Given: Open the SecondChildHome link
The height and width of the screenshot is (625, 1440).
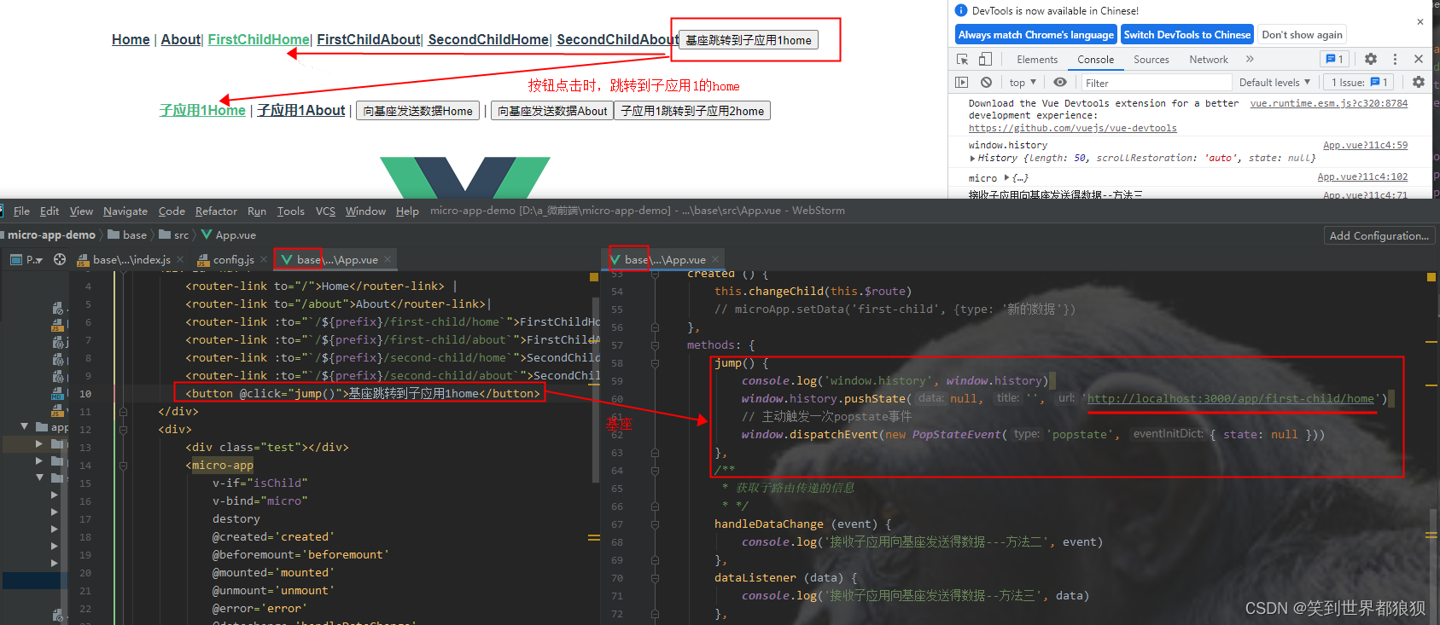Looking at the screenshot, I should (488, 39).
